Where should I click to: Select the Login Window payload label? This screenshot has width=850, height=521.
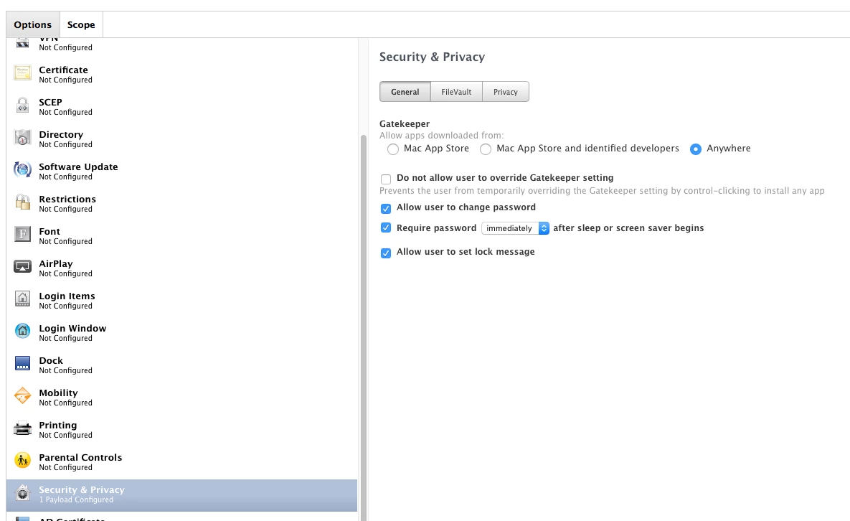[x=72, y=328]
